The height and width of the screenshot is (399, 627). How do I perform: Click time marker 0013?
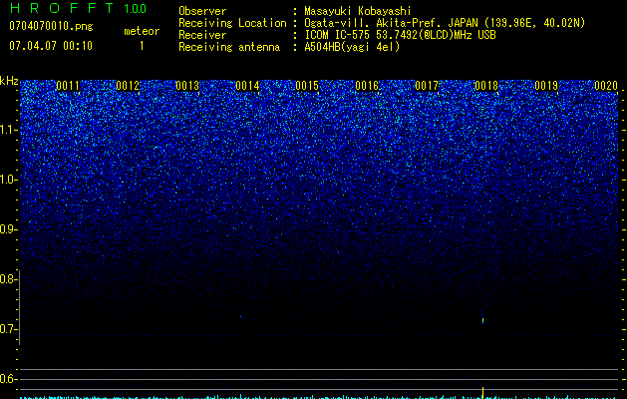click(x=187, y=86)
